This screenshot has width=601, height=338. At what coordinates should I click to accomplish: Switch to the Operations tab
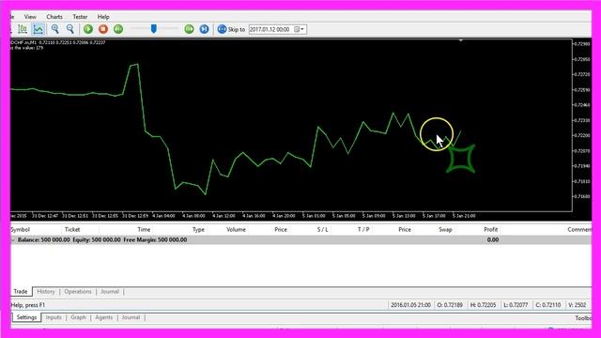point(78,292)
